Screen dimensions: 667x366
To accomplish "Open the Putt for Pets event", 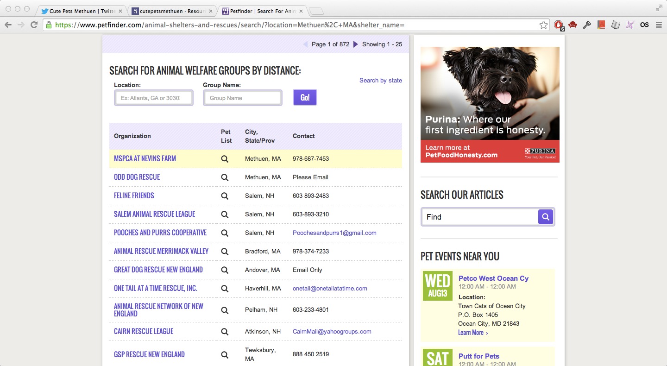I will tap(479, 356).
